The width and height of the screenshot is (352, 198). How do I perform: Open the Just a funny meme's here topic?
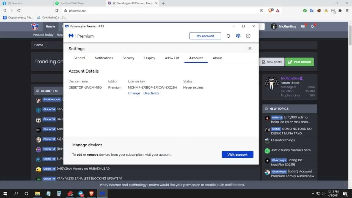pos(291,150)
